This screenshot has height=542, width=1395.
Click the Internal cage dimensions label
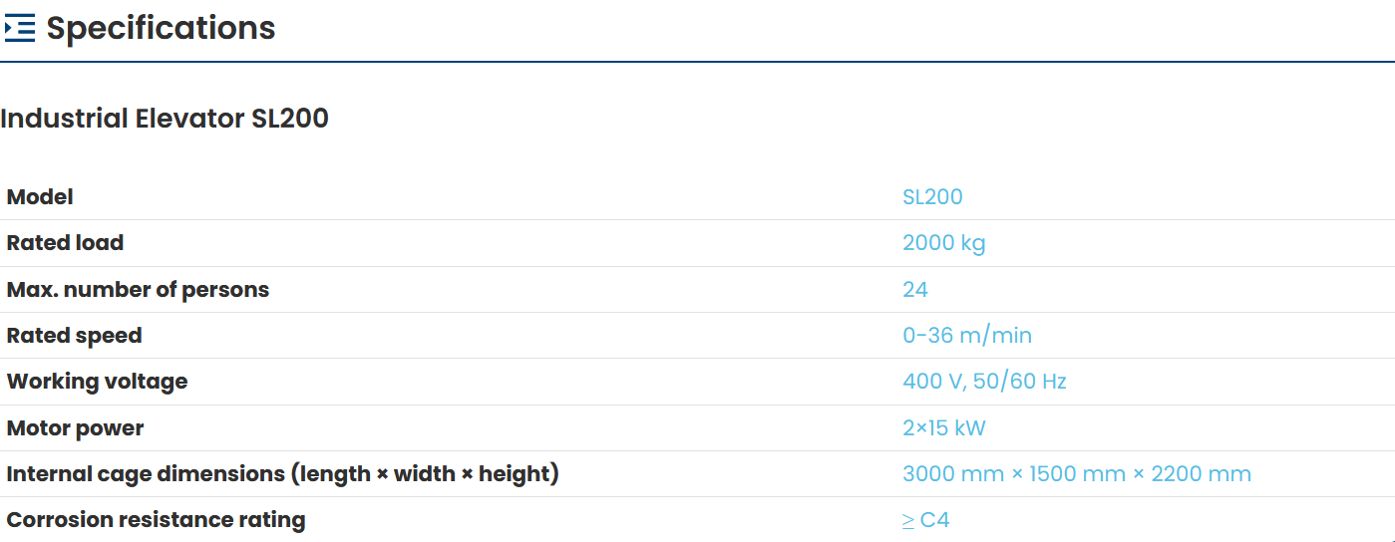(x=282, y=474)
